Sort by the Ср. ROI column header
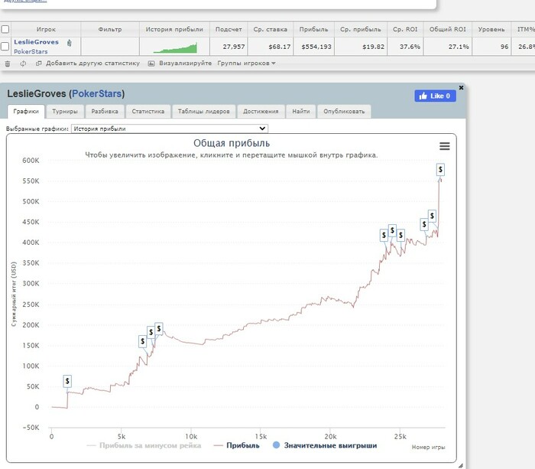 pos(405,29)
